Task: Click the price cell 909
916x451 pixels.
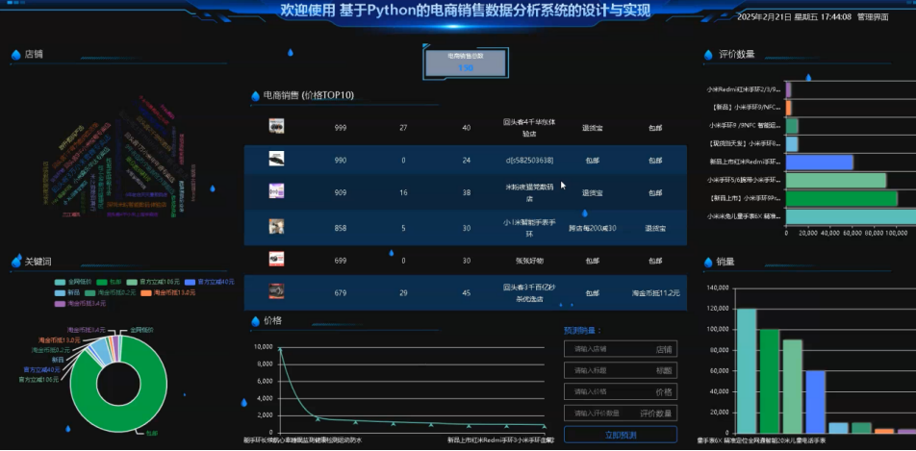Action: coord(340,192)
